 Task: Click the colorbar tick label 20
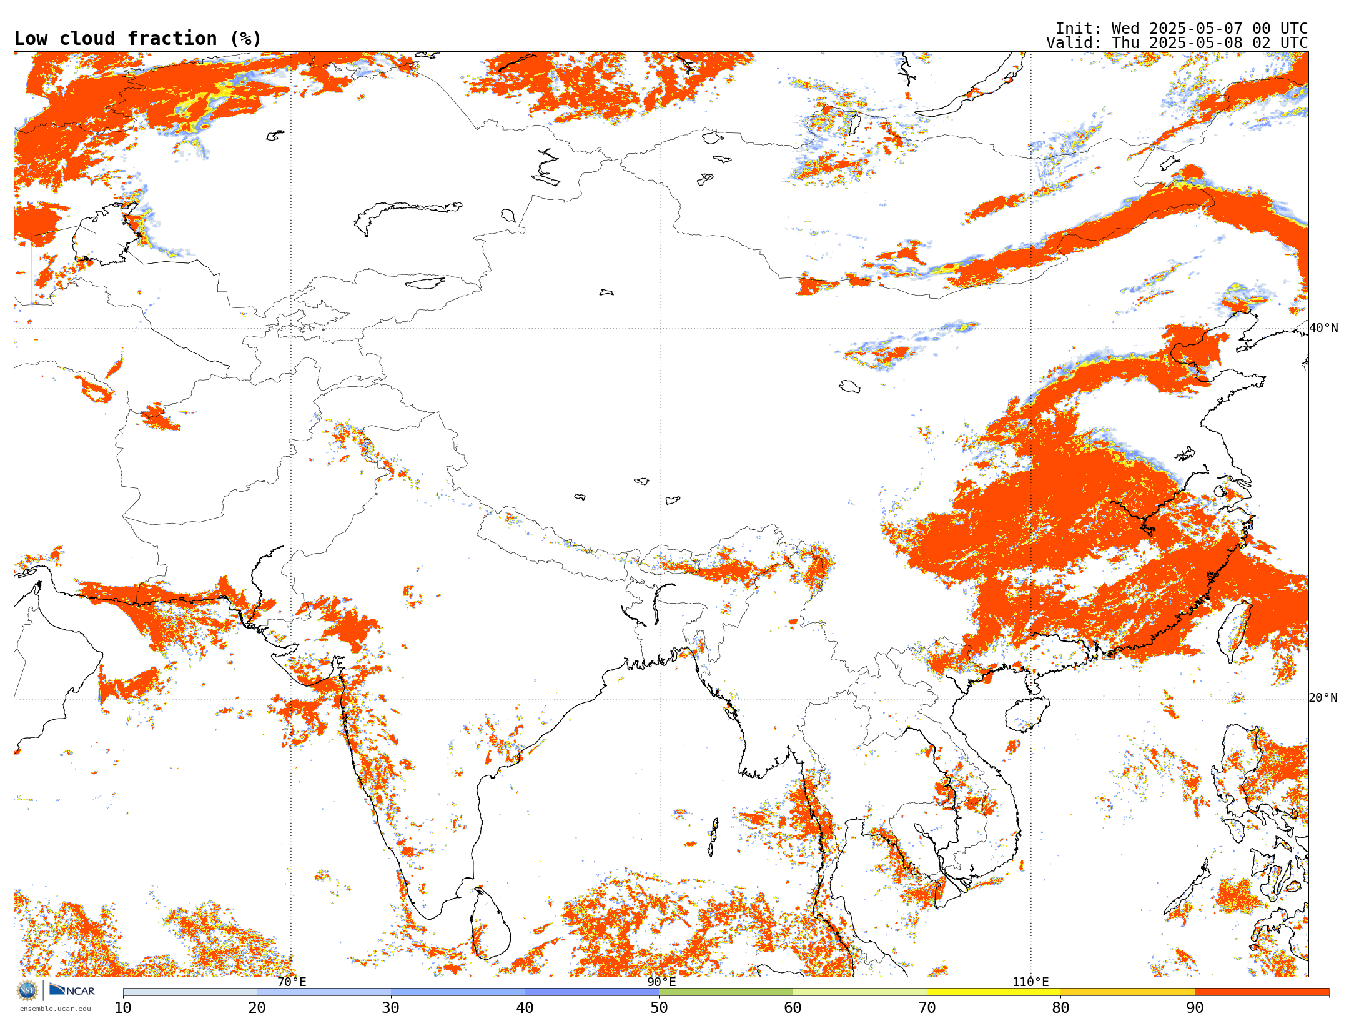pos(257,1008)
